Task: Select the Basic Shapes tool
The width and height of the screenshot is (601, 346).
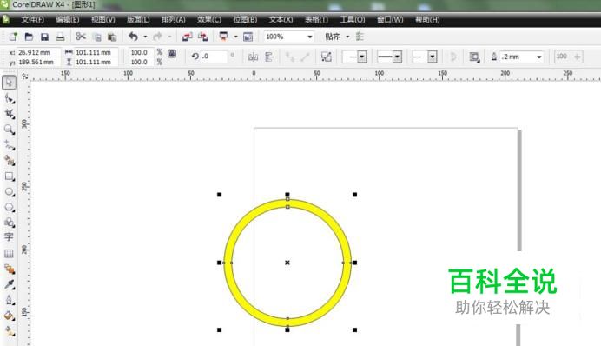Action: [x=10, y=223]
